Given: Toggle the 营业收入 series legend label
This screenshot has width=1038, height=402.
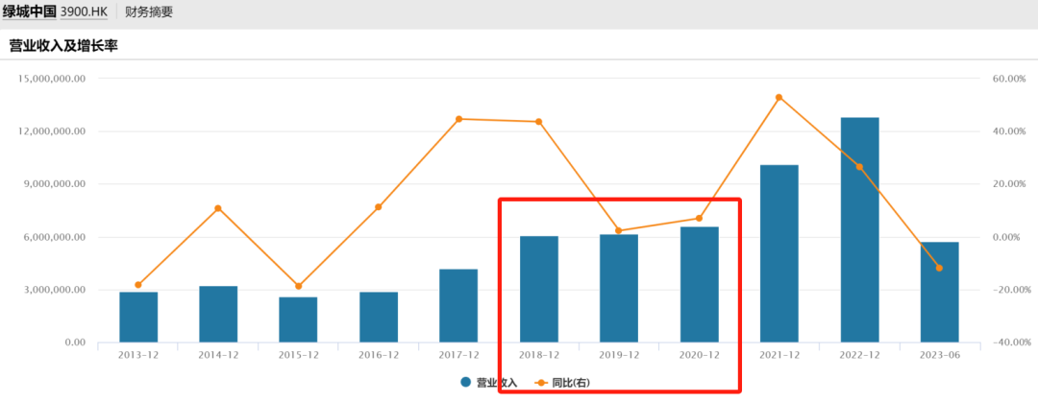Looking at the screenshot, I should (x=496, y=382).
